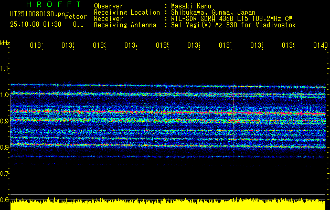
Task: Click the 0.8 frequency axis label
Action: coord(4,147)
